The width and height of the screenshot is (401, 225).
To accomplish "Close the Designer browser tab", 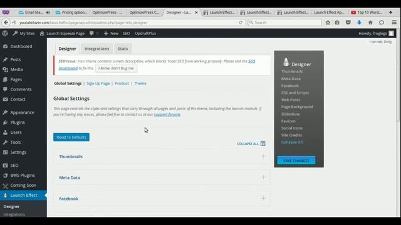I will click(x=196, y=12).
